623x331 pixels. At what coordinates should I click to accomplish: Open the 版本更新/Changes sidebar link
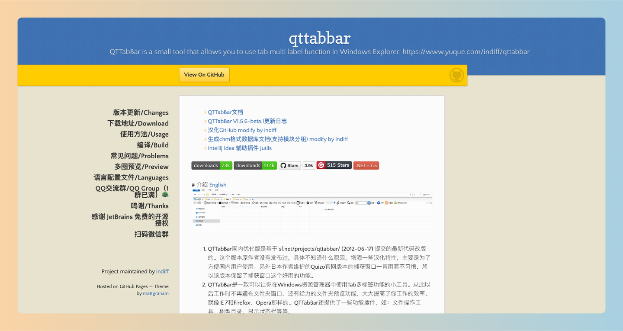141,112
